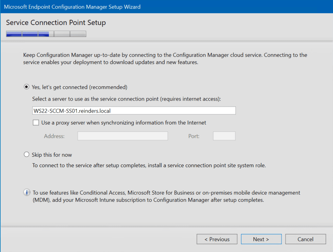Click the Conditional Access information note text
Image resolution: width=333 pixels, height=252 pixels.
166,196
